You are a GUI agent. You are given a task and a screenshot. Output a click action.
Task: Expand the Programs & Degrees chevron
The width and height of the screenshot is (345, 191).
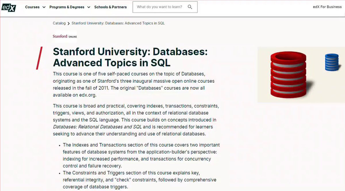pyautogui.click(x=89, y=7)
